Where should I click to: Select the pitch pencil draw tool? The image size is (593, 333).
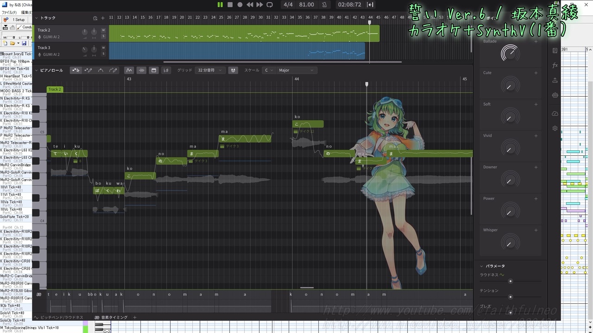[x=113, y=70]
